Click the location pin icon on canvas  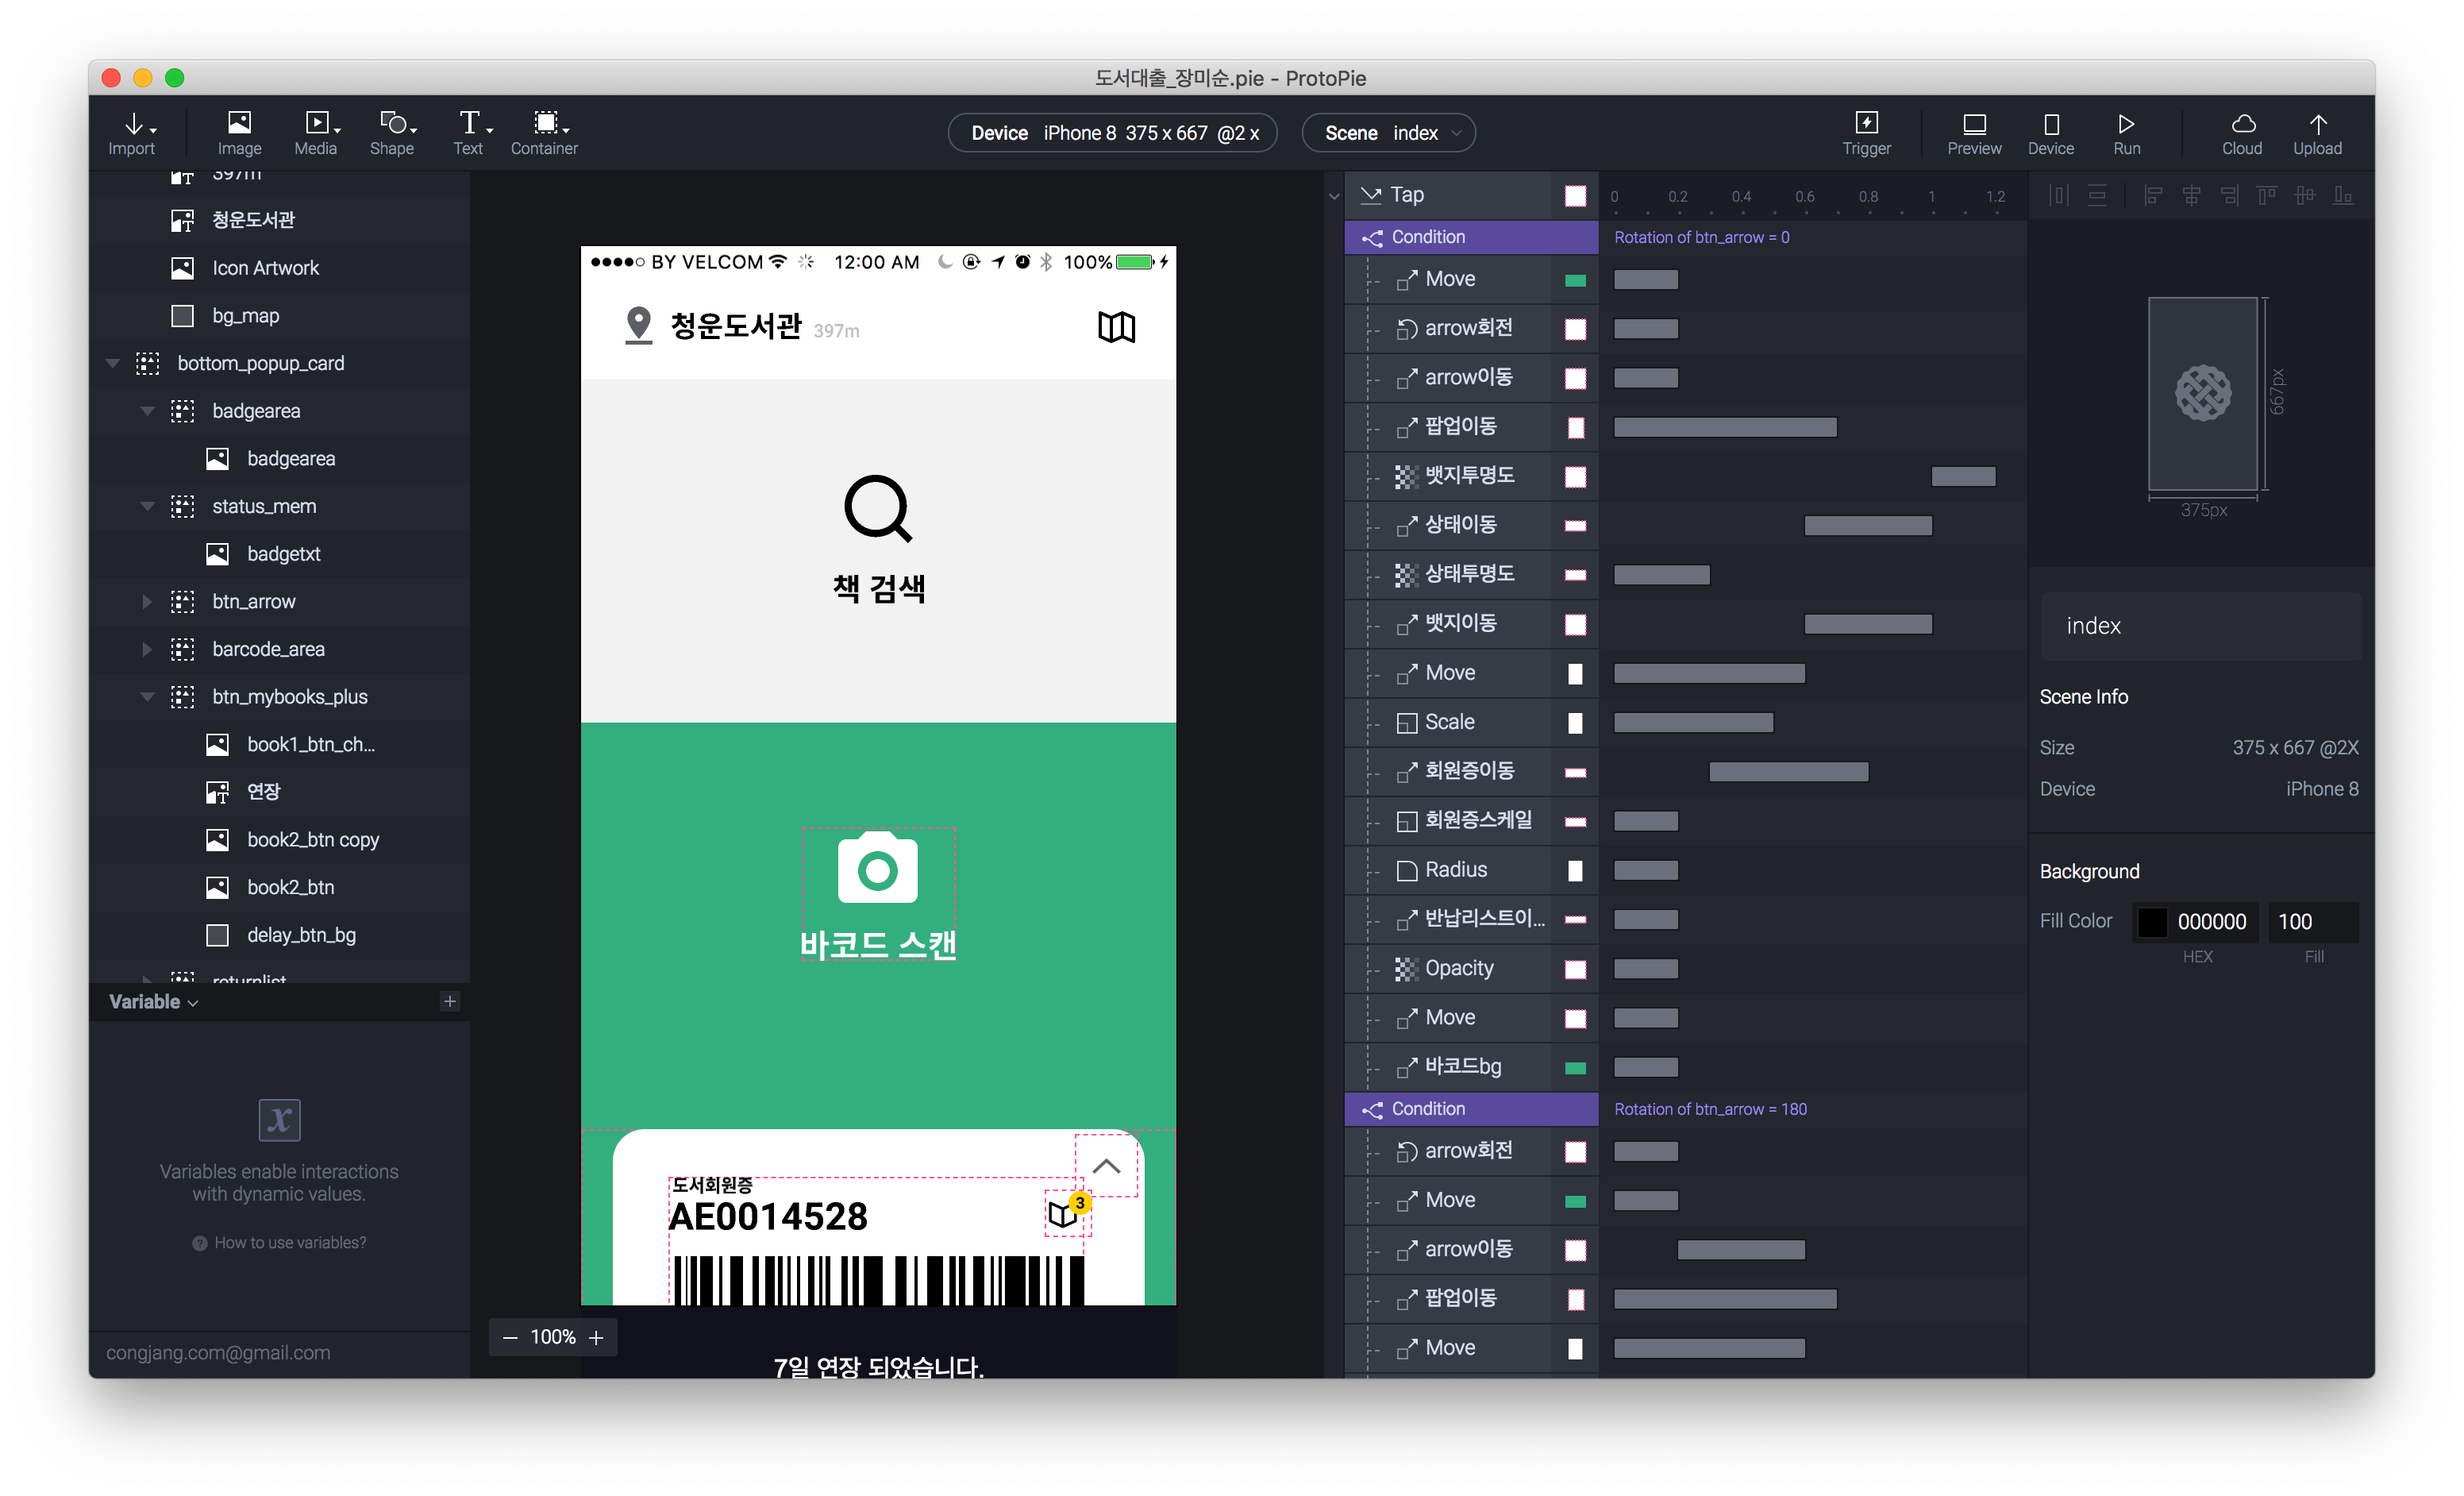[638, 326]
